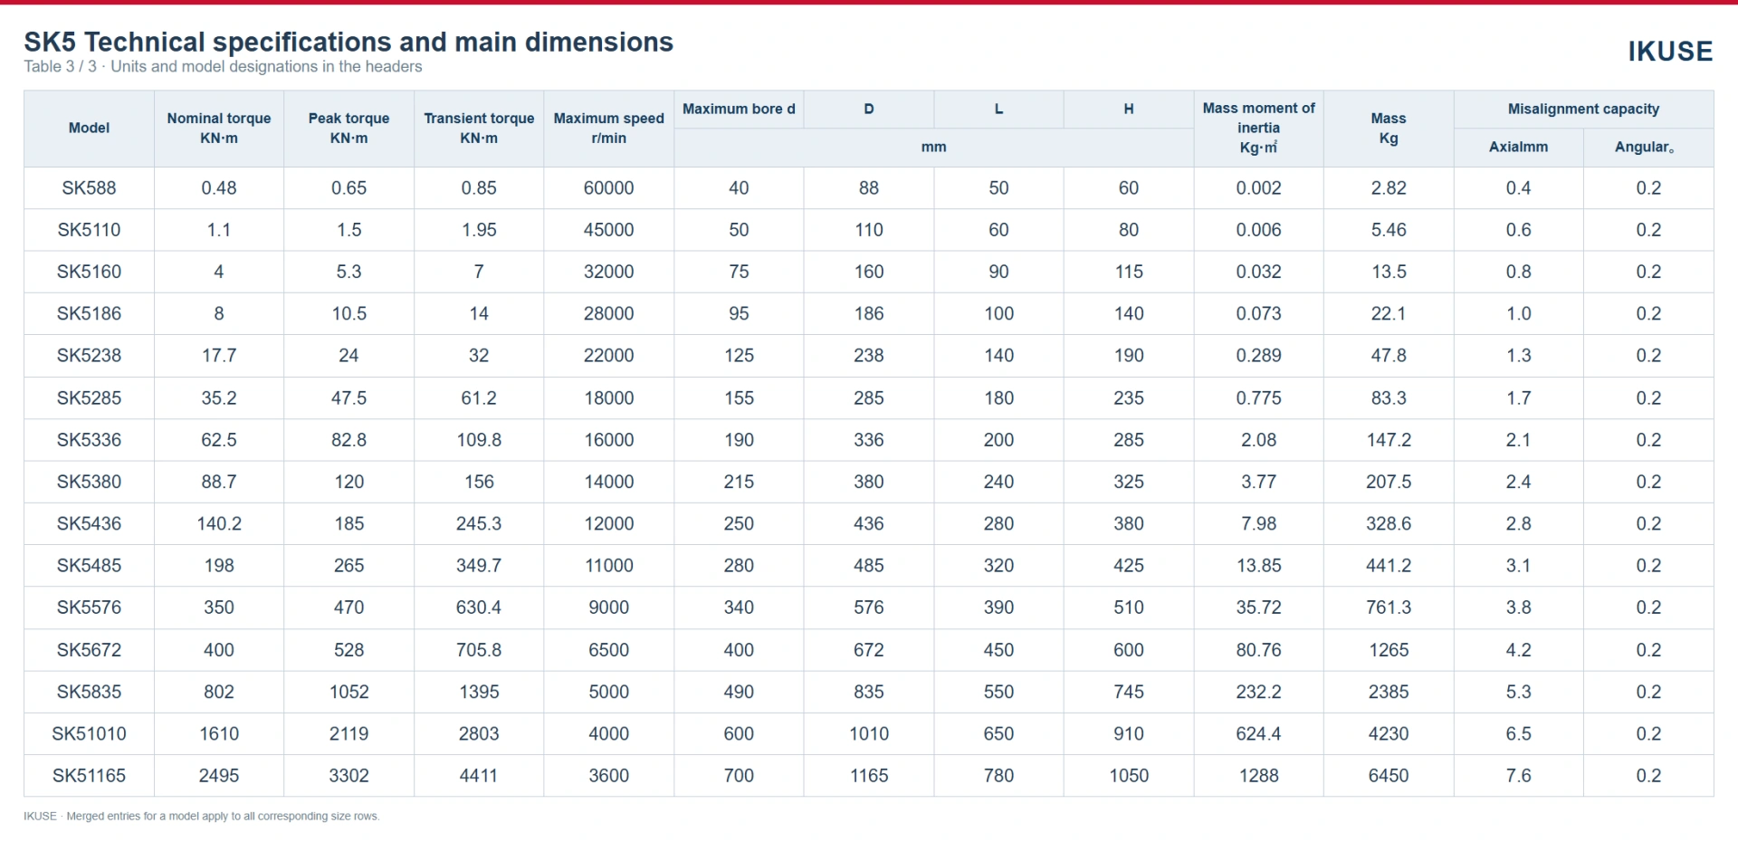
Task: Click the Axialmm sub-header
Action: (x=1518, y=147)
